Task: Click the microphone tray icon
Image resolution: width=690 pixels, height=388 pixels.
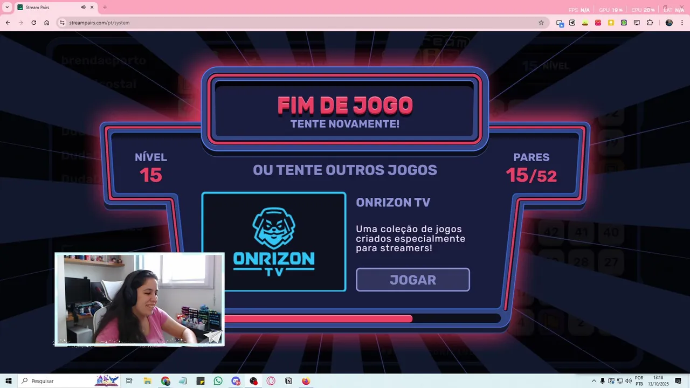Action: tap(603, 381)
